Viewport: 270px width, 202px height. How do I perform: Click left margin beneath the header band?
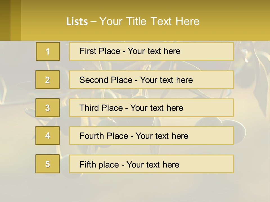(x=17, y=112)
